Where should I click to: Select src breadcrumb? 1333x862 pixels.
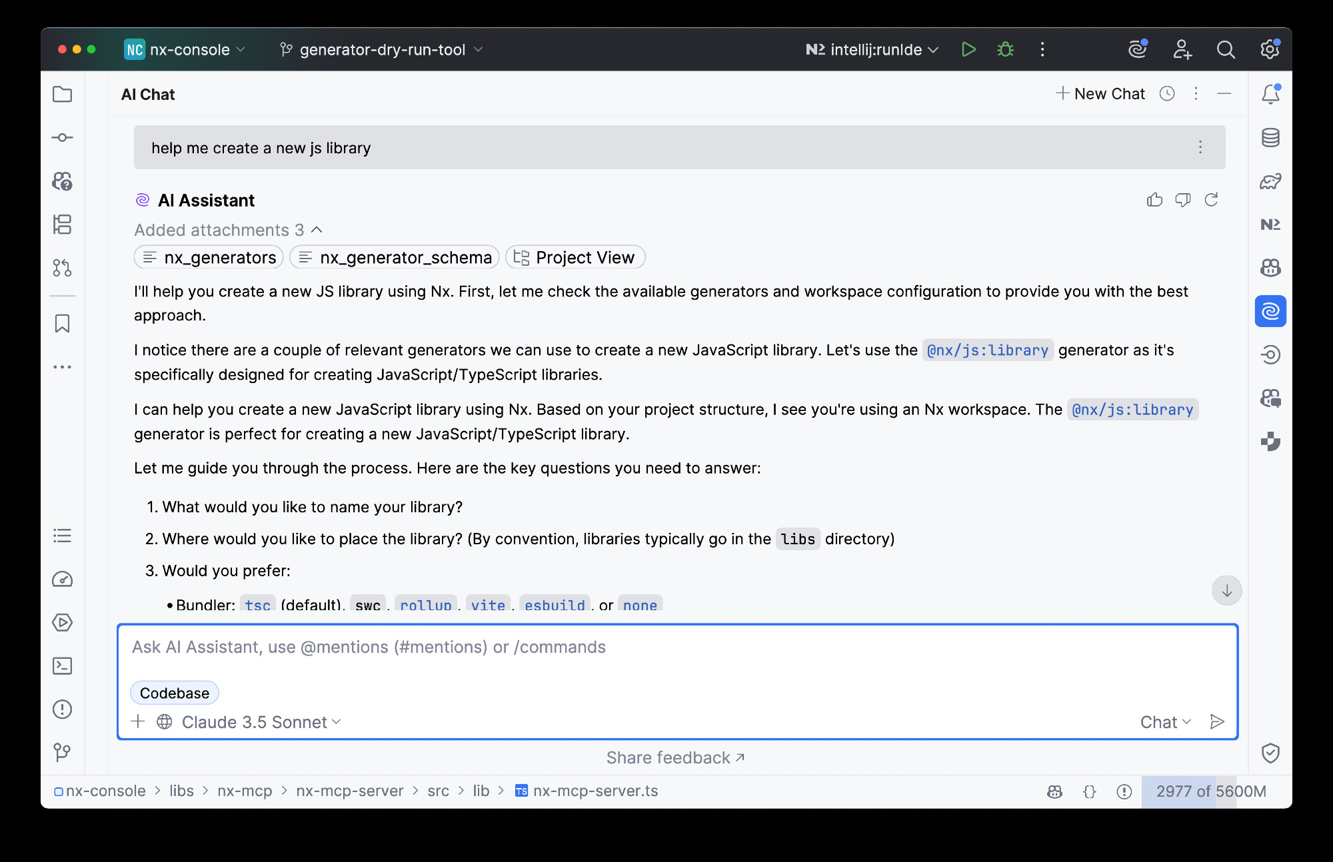tap(438, 791)
